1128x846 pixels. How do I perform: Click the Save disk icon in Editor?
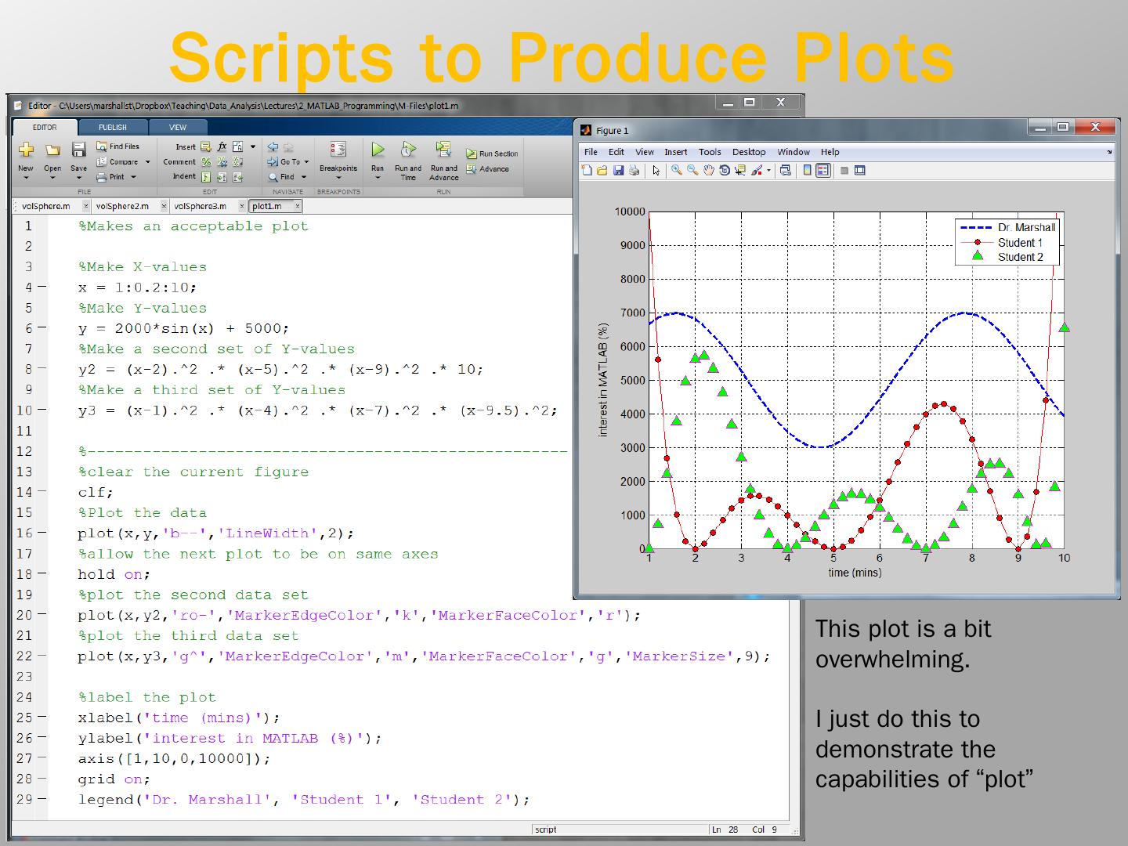[x=78, y=150]
